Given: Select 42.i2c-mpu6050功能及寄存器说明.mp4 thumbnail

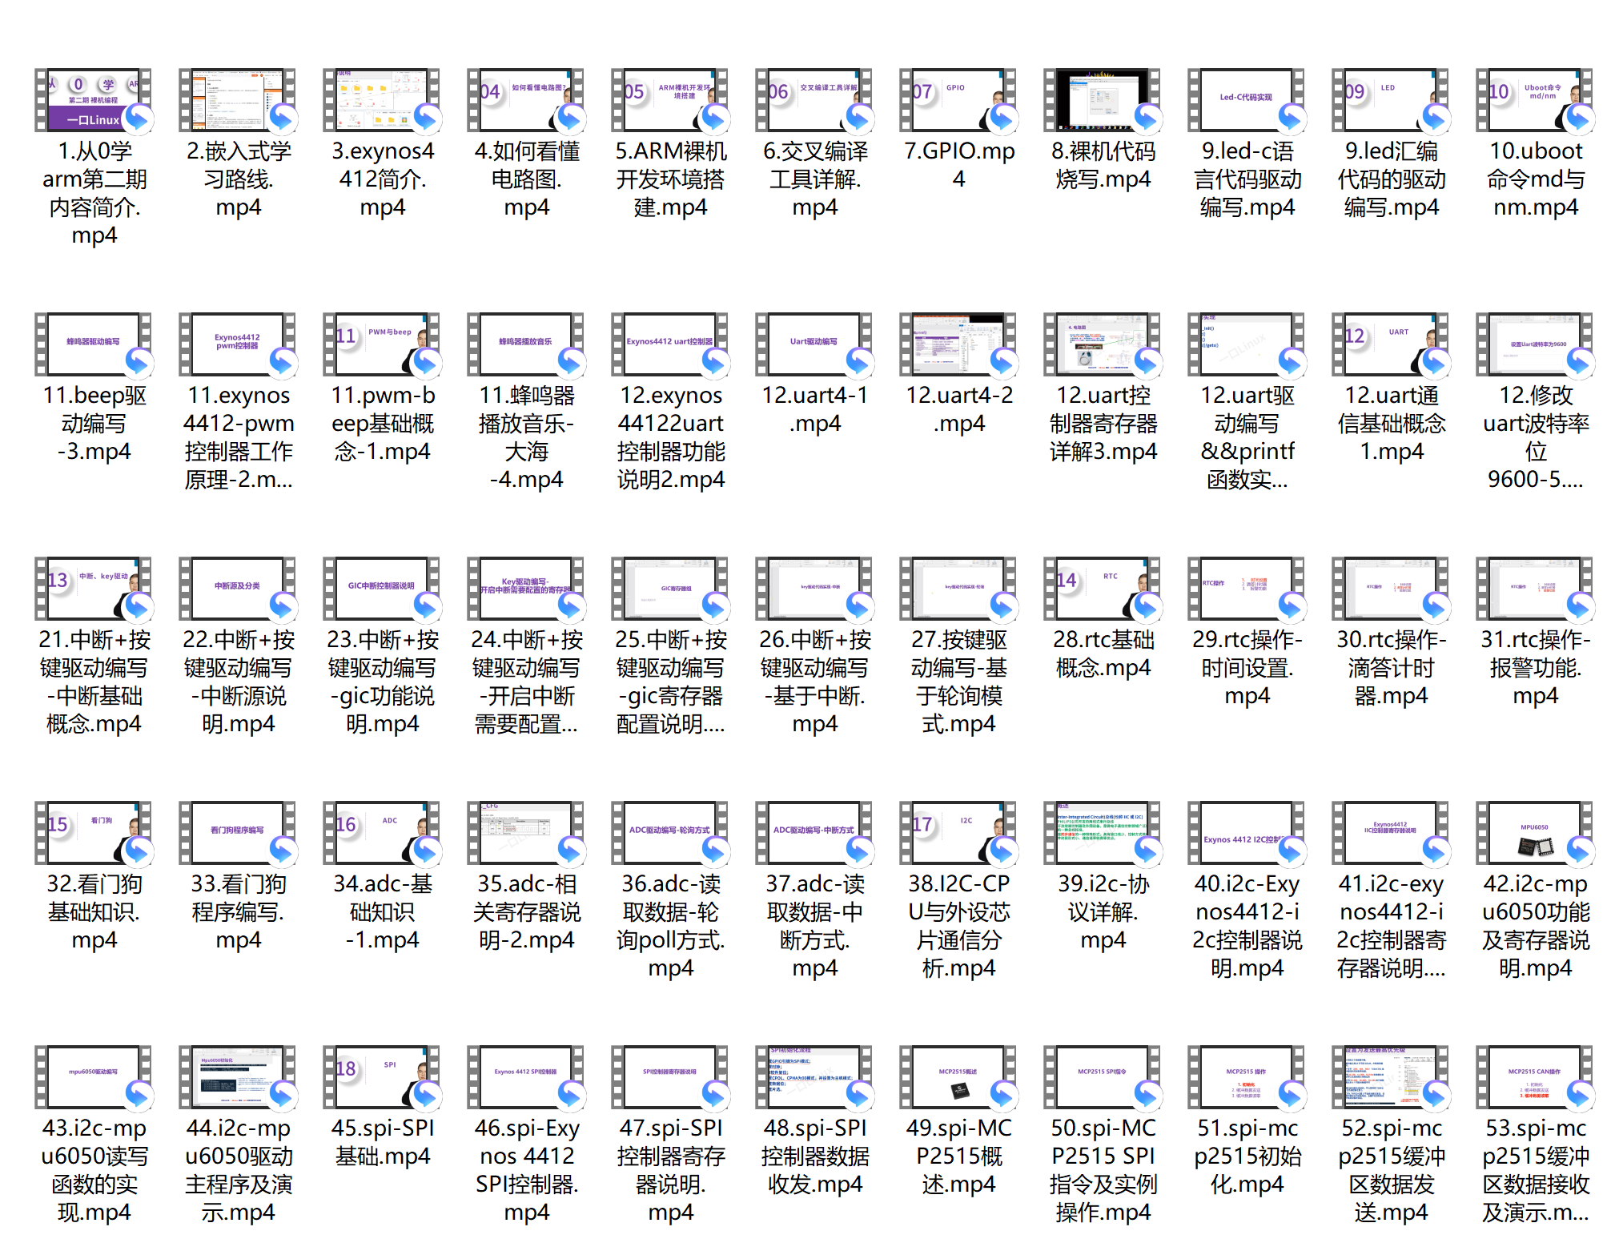Looking at the screenshot, I should 1535,833.
